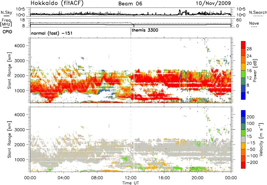Click Power bar yellow segment between 16 and 20
The height and width of the screenshot is (185, 267).
243,67
